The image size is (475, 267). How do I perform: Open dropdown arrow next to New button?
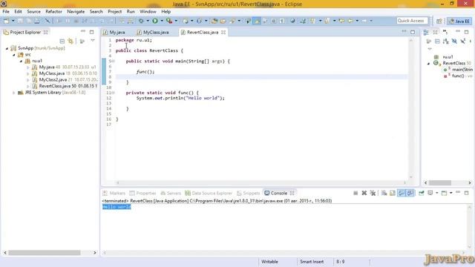point(13,21)
